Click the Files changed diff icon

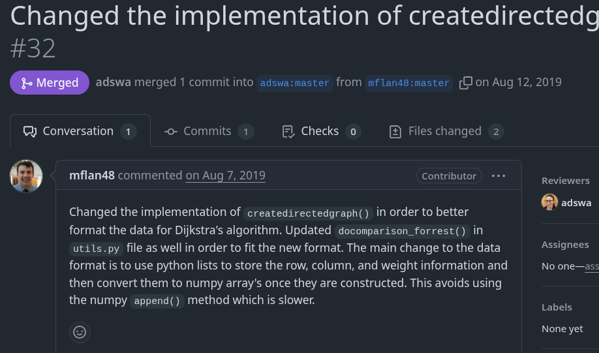coord(395,132)
